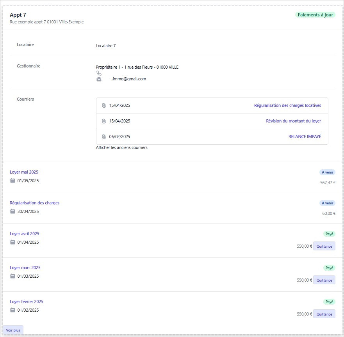The image size is (344, 337).
Task: Click the address Rue exemple appt 7 01001 Ville-Exemple
Action: click(x=47, y=22)
